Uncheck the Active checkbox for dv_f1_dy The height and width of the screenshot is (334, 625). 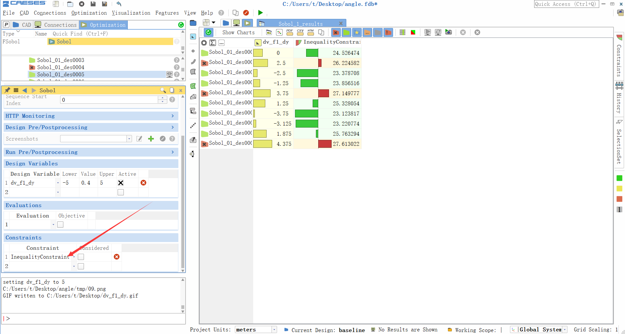pyautogui.click(x=121, y=183)
